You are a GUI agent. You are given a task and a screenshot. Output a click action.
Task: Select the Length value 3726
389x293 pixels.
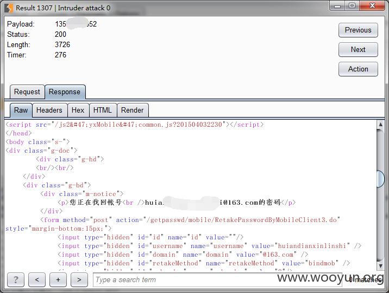coord(62,45)
